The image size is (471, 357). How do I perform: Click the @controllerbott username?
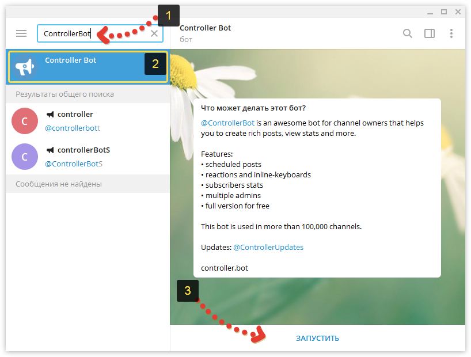click(73, 128)
